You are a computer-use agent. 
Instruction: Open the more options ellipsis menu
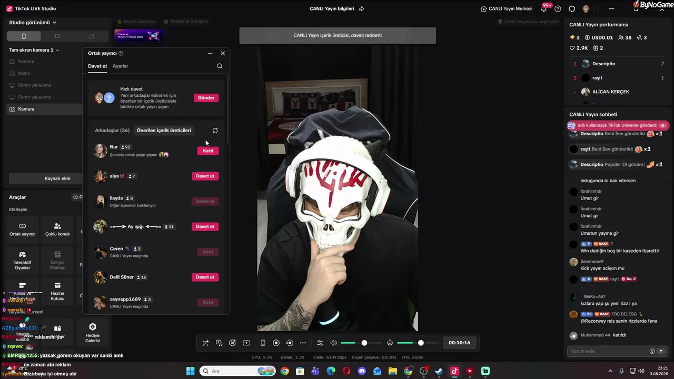[x=303, y=343]
